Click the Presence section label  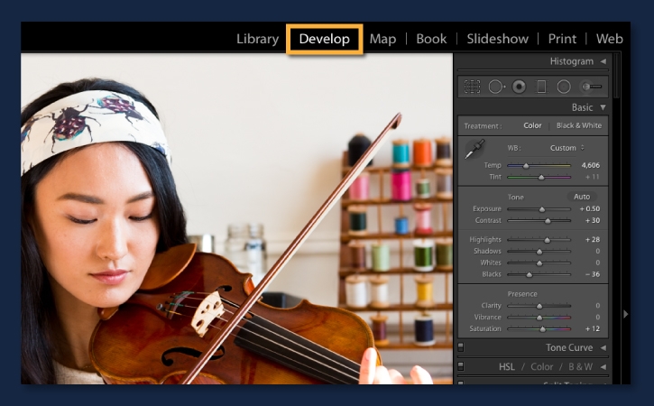coord(522,294)
